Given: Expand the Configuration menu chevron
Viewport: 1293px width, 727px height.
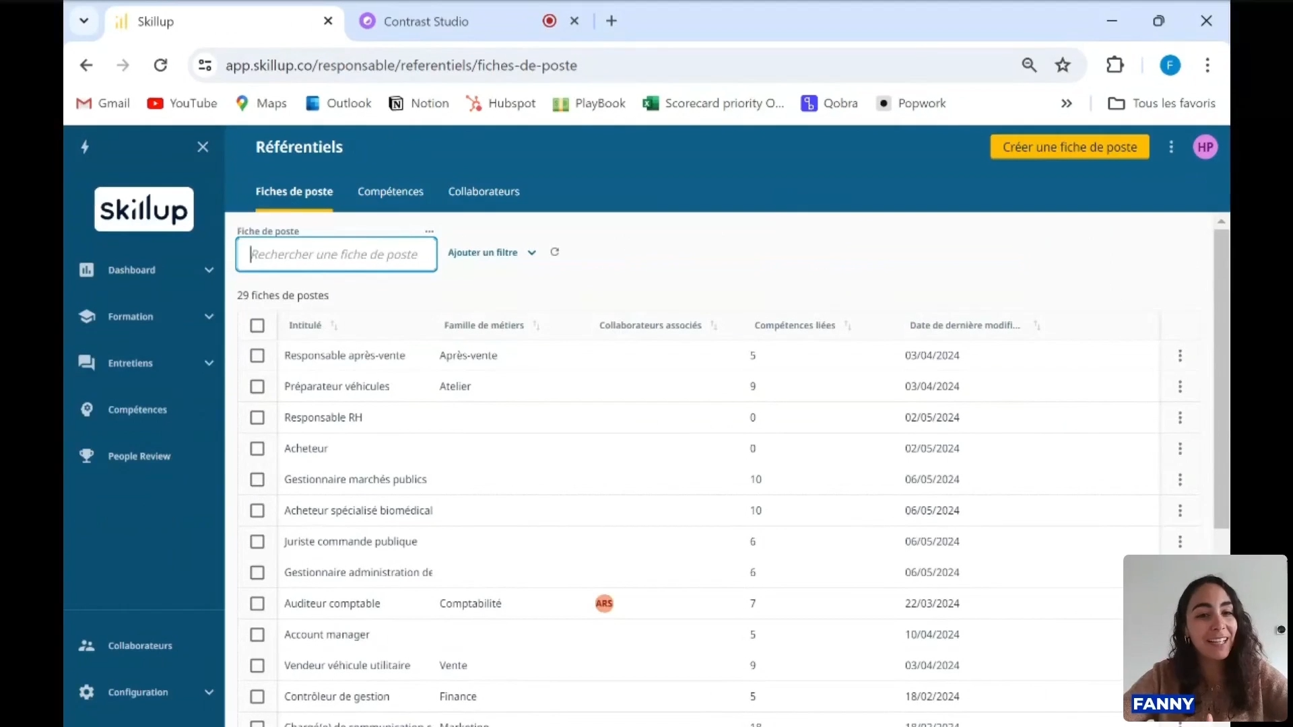Looking at the screenshot, I should point(209,692).
